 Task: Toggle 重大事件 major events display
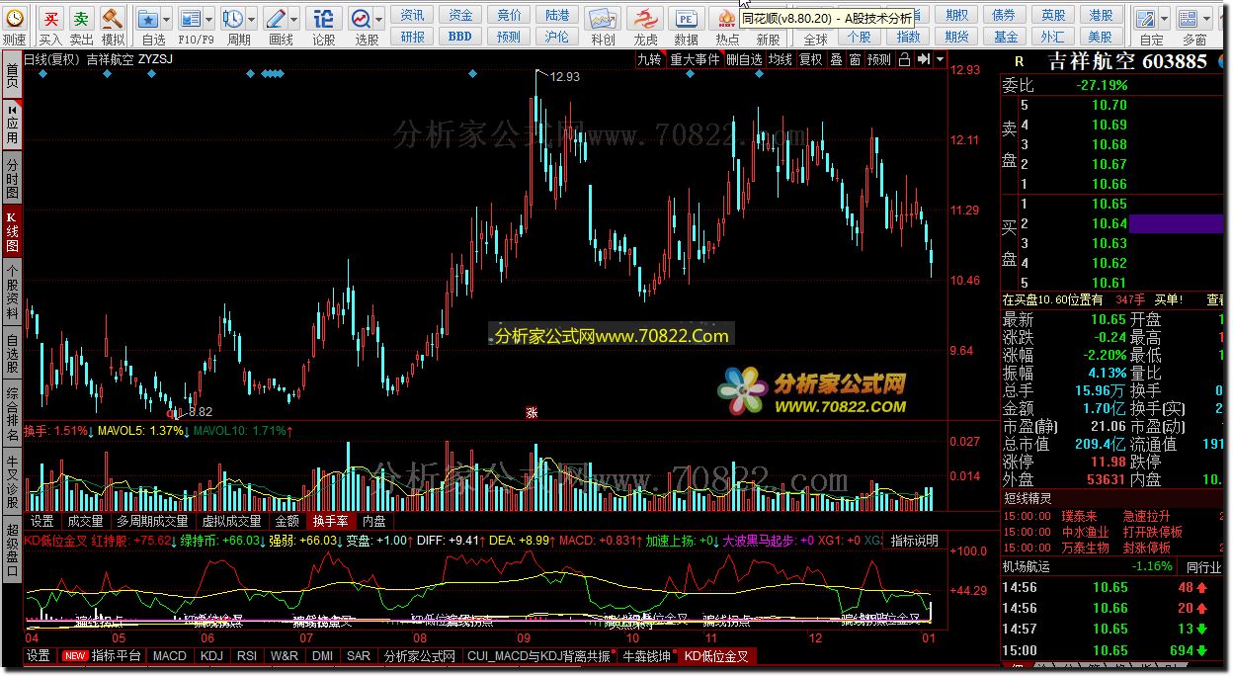click(x=696, y=59)
